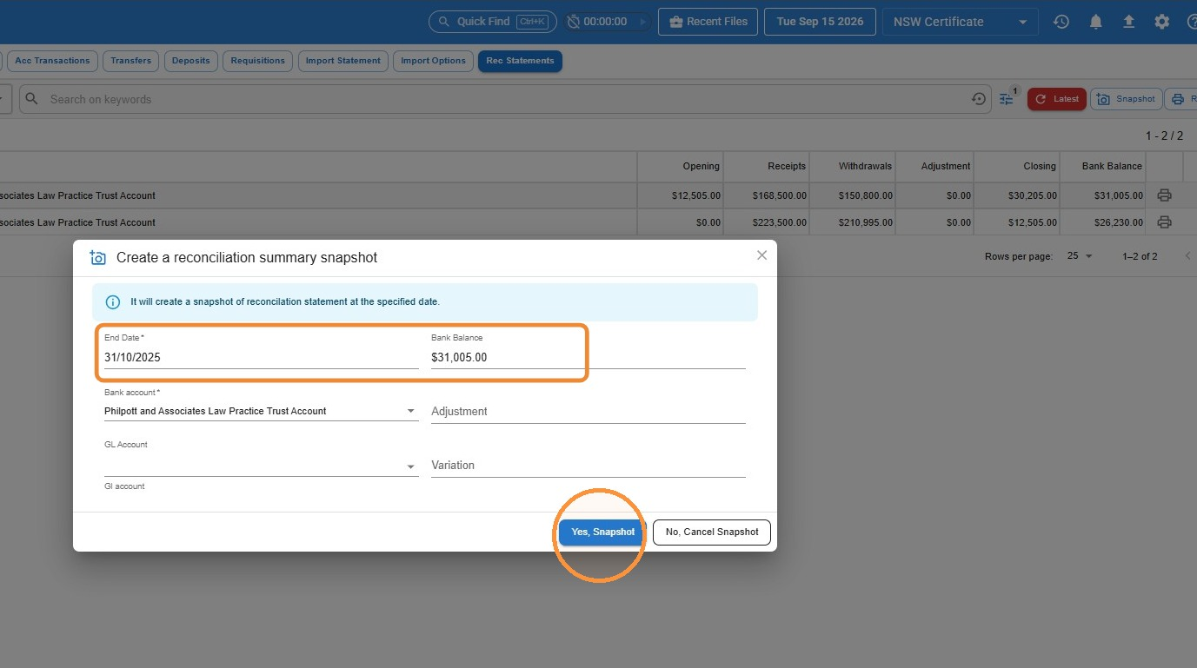Expand the Bank account dropdown
Viewport: 1197px width, 668px height.
[x=262, y=411]
